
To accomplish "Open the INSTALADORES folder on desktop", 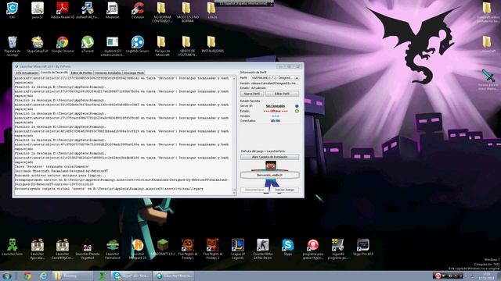I will (212, 44).
